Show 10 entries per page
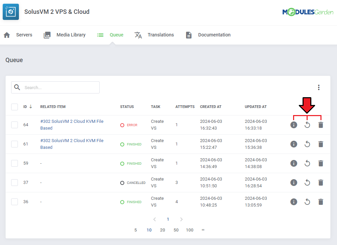The width and height of the screenshot is (337, 245). [149, 230]
